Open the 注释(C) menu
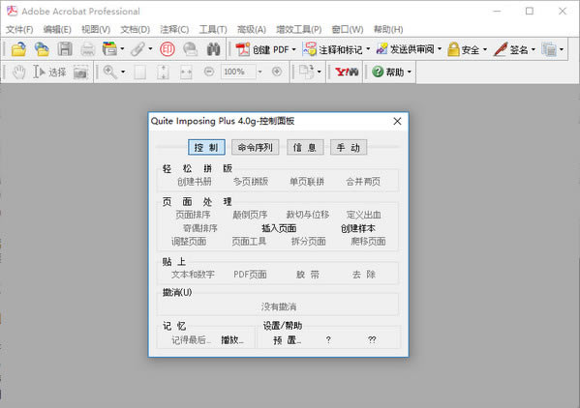The image size is (580, 408). [174, 29]
